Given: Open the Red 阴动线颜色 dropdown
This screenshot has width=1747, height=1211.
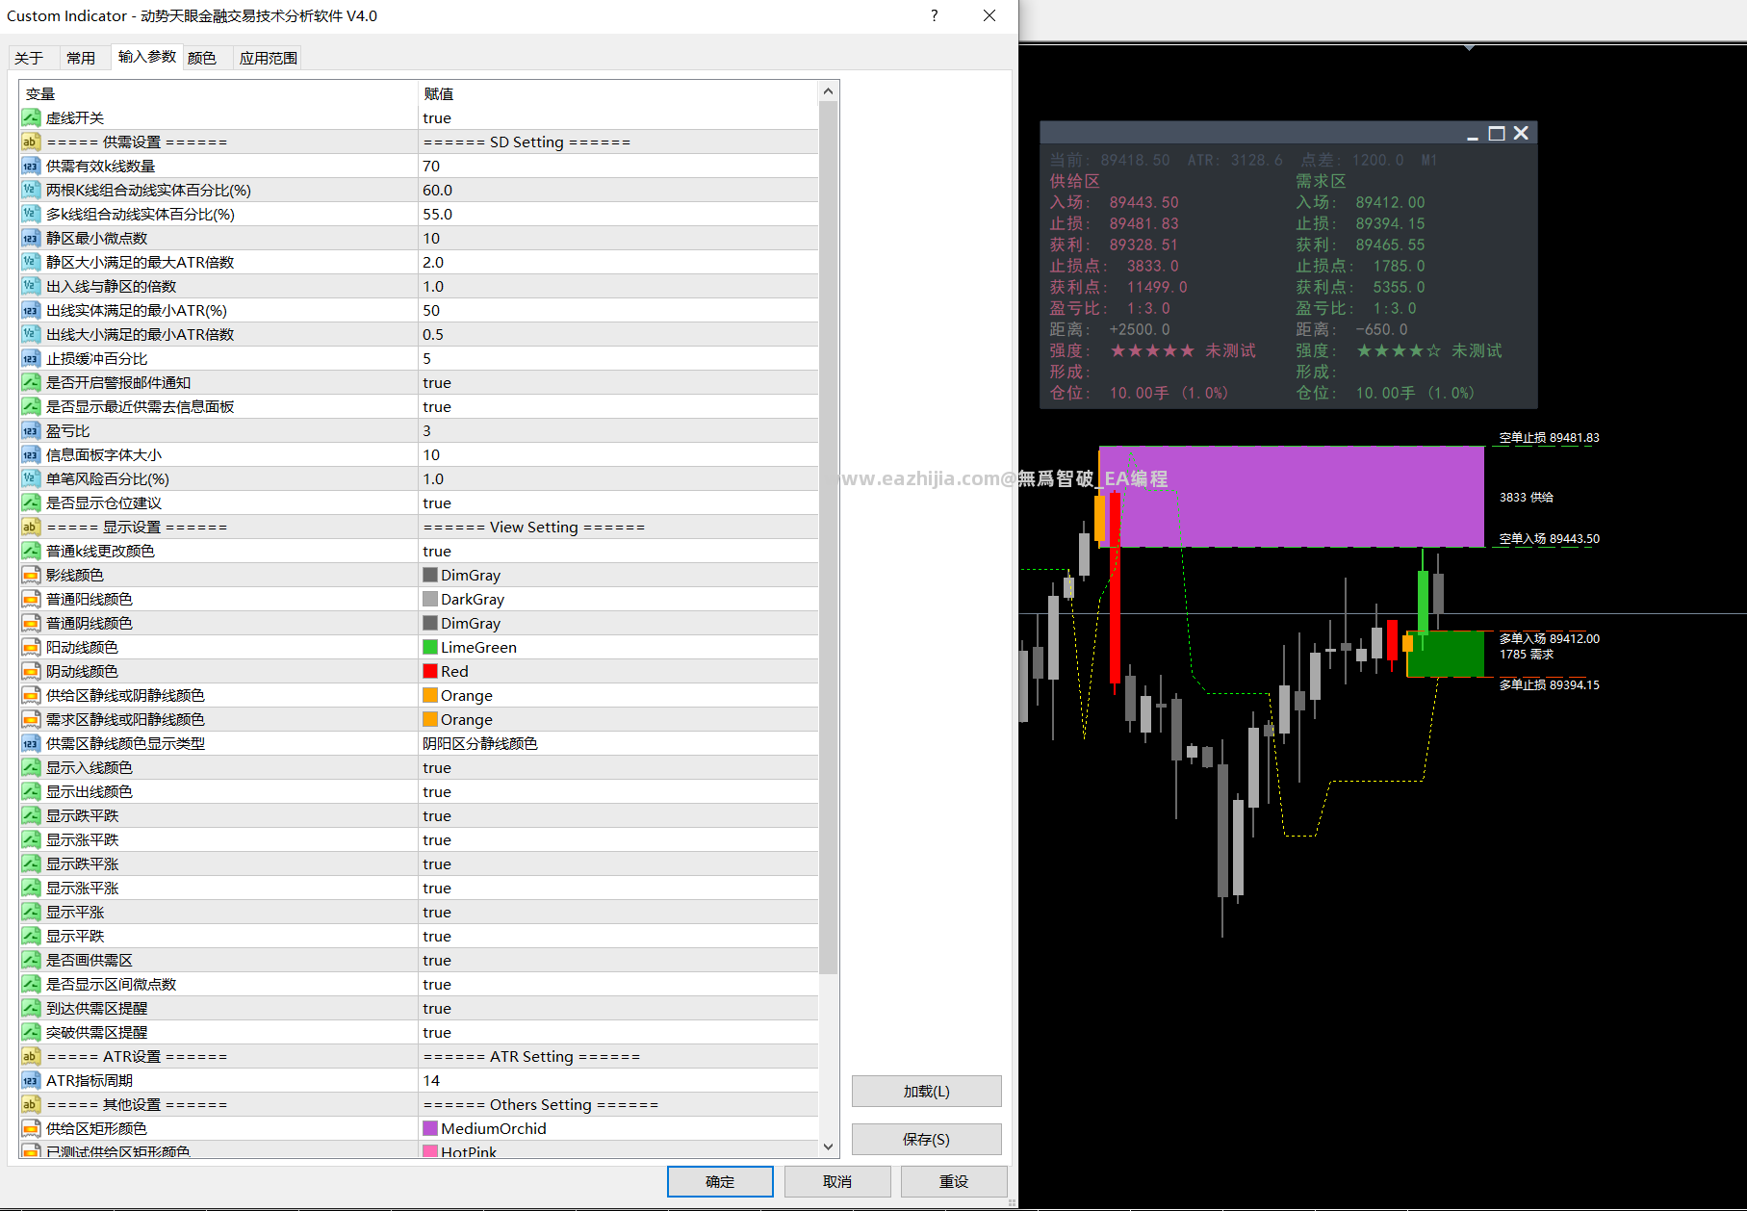Looking at the screenshot, I should 619,671.
